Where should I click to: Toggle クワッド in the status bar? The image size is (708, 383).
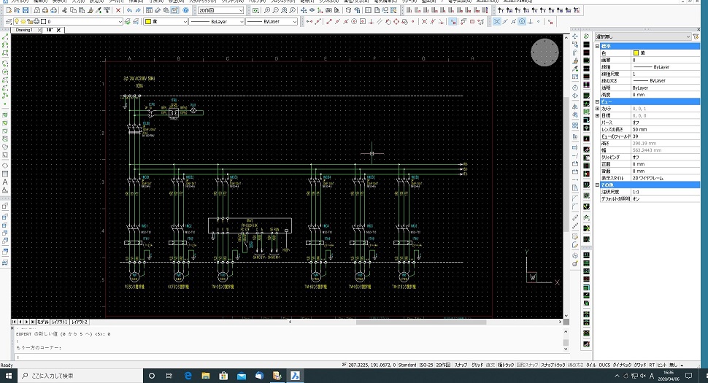tap(640, 365)
